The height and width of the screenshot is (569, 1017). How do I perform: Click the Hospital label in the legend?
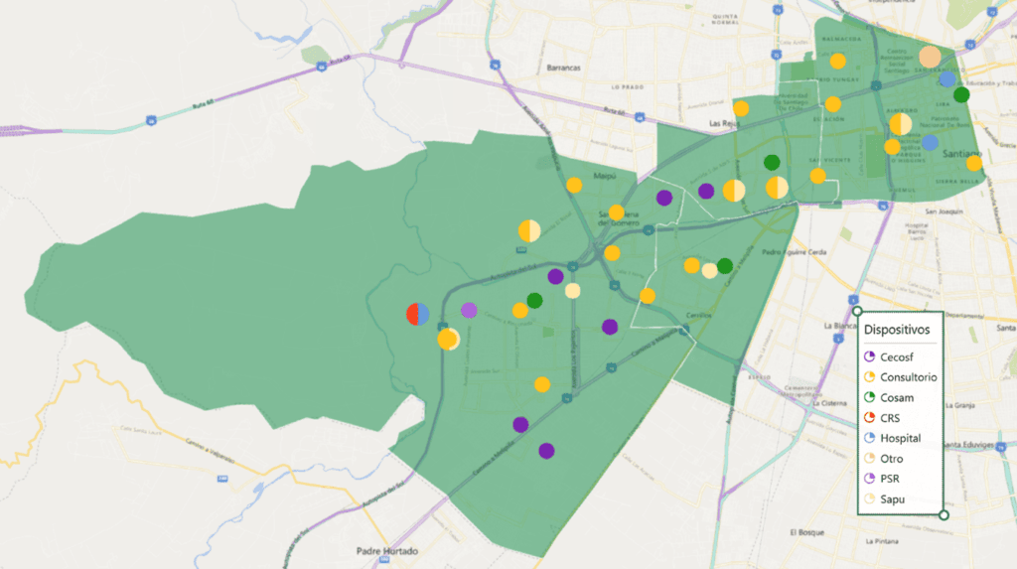click(x=900, y=438)
